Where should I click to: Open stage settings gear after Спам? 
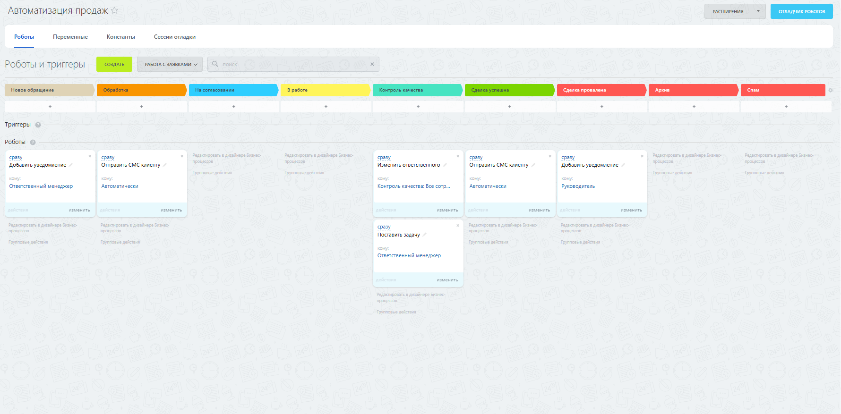pos(831,90)
